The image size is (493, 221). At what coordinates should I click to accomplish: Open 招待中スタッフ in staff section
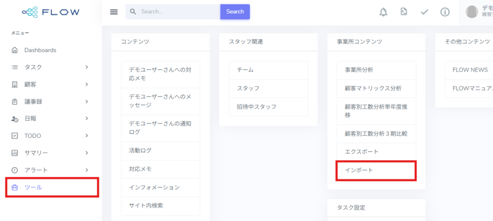pyautogui.click(x=257, y=107)
